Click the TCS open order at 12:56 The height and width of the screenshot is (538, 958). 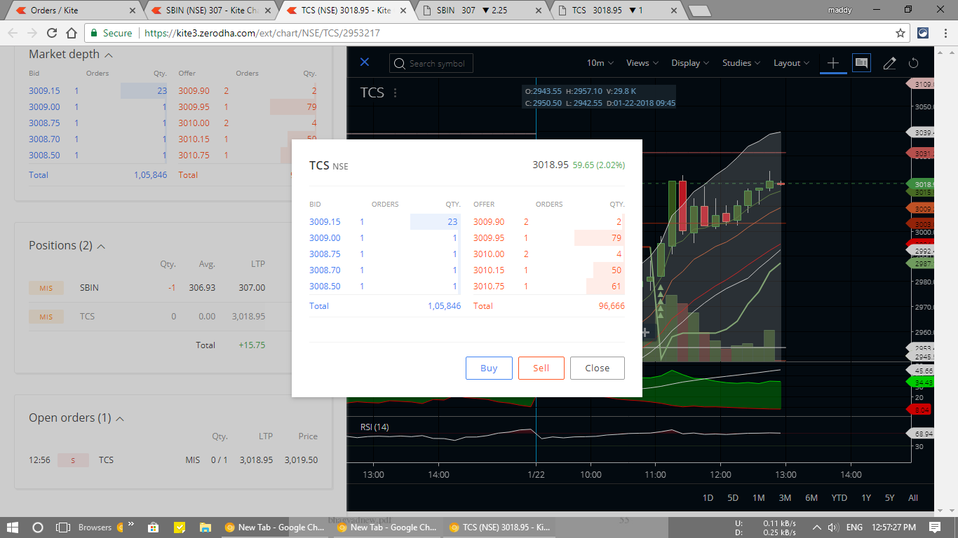[173, 460]
